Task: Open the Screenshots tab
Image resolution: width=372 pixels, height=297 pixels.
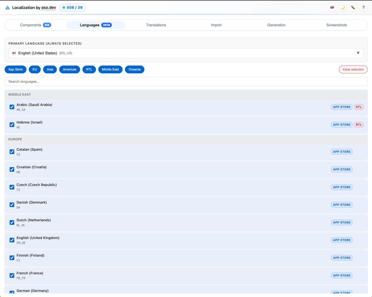Action: [337, 25]
